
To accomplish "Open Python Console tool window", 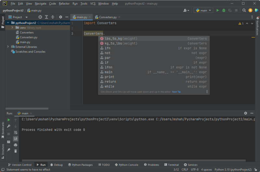I will [x=126, y=165].
